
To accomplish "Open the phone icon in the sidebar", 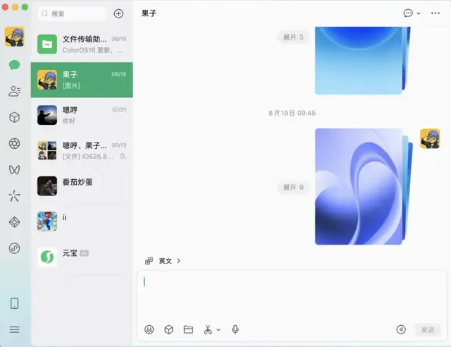I will click(14, 303).
